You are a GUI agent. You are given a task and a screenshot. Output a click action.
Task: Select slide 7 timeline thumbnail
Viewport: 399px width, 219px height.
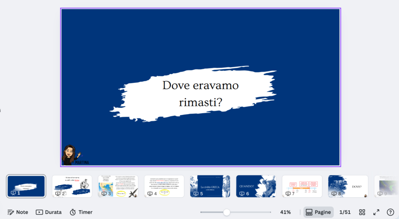[302, 186]
